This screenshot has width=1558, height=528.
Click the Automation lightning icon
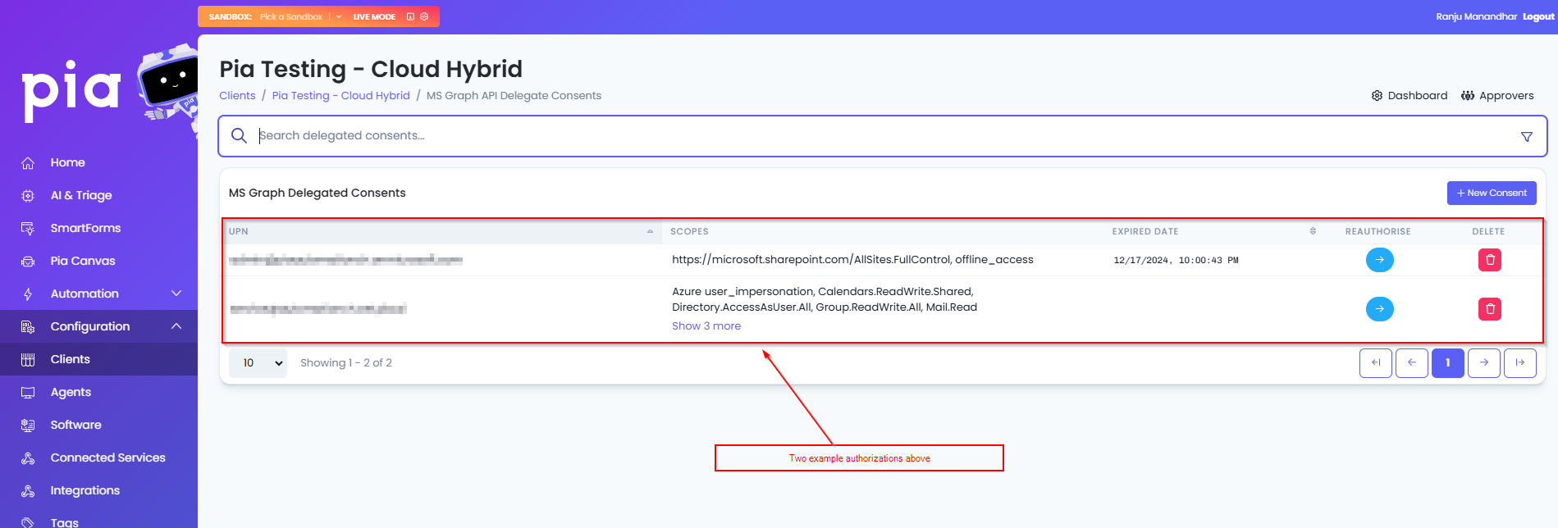(28, 294)
